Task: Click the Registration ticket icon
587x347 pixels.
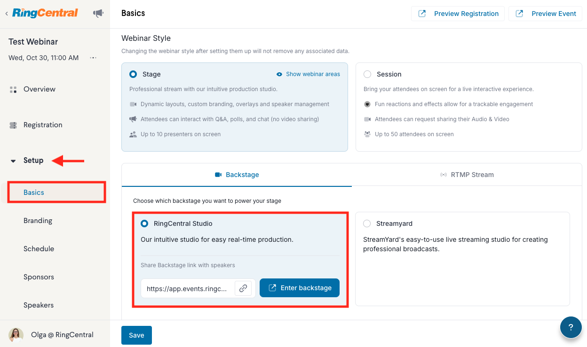Action: coord(13,125)
